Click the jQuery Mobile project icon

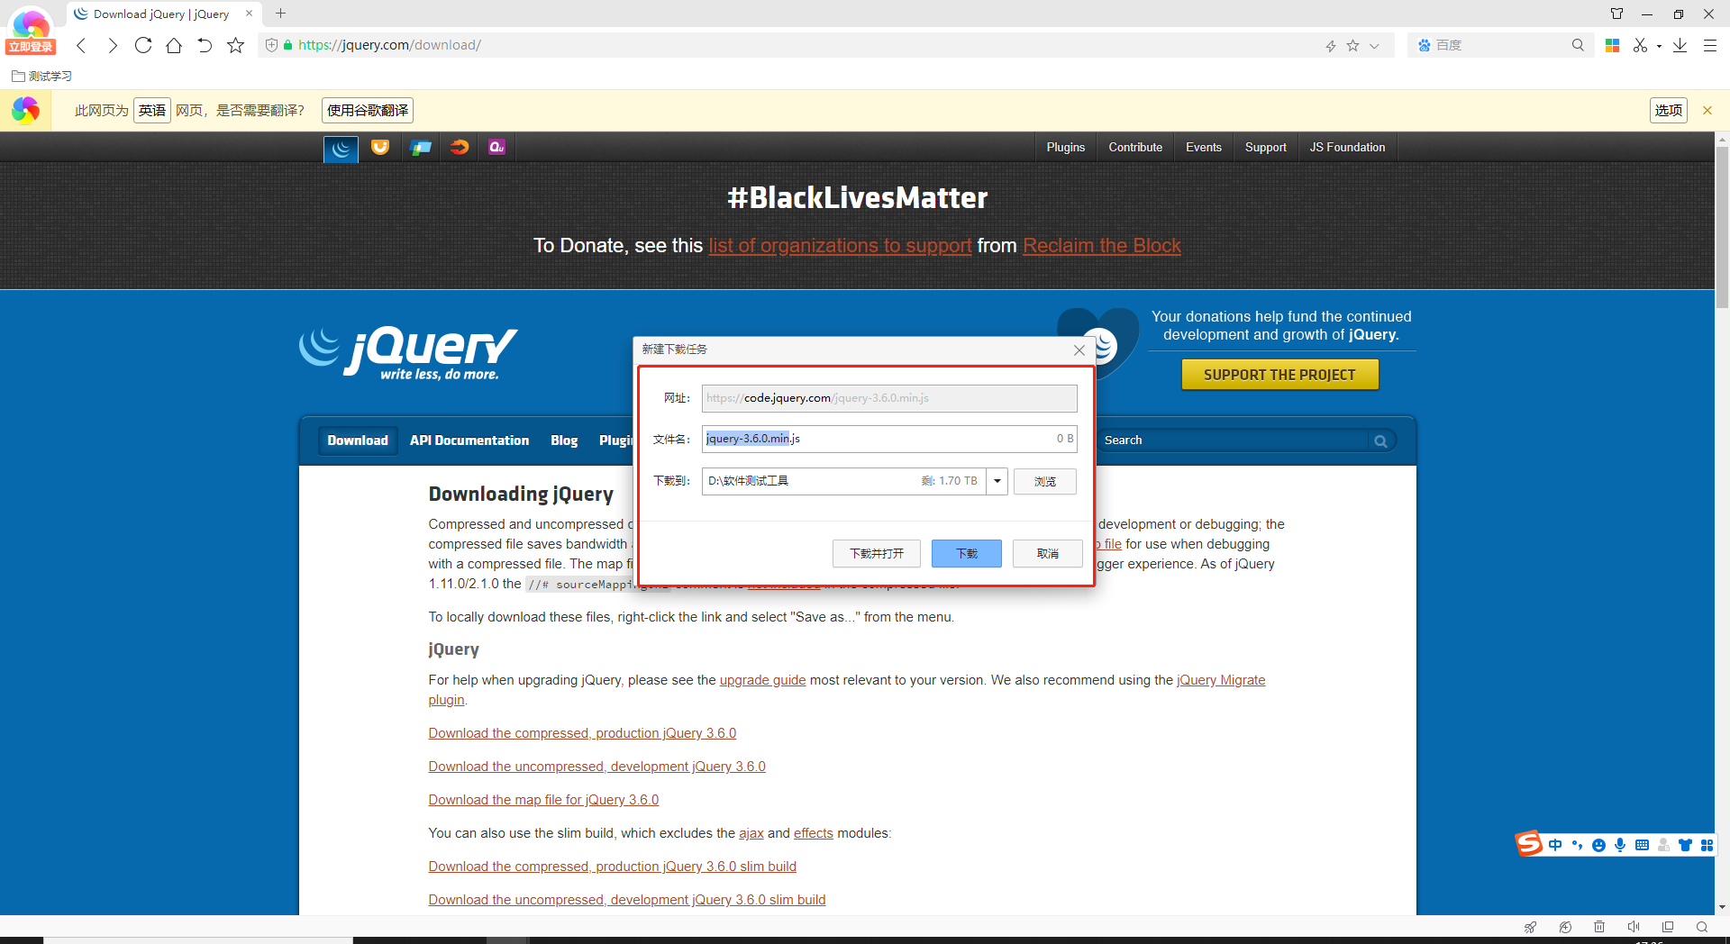click(420, 147)
